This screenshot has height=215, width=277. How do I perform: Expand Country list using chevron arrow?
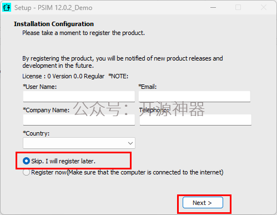click(130, 143)
